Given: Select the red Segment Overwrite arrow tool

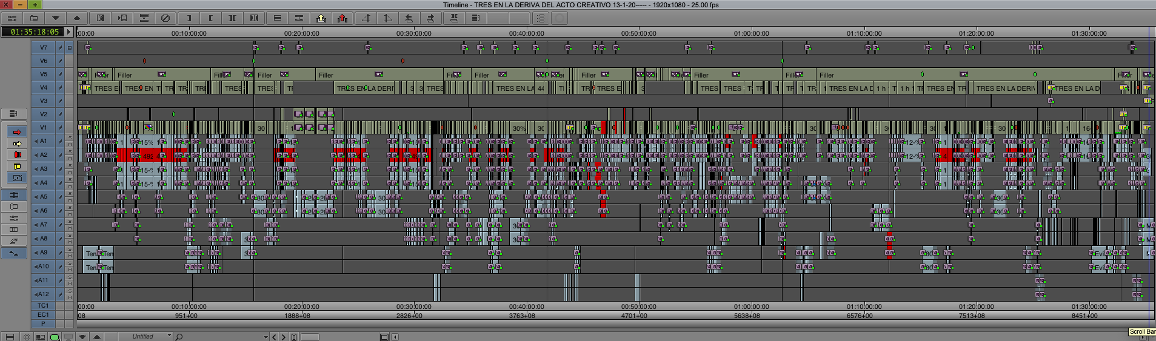Looking at the screenshot, I should tap(17, 131).
